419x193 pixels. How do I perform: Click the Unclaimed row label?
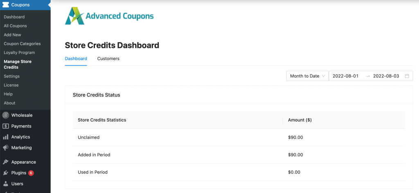tap(88, 137)
